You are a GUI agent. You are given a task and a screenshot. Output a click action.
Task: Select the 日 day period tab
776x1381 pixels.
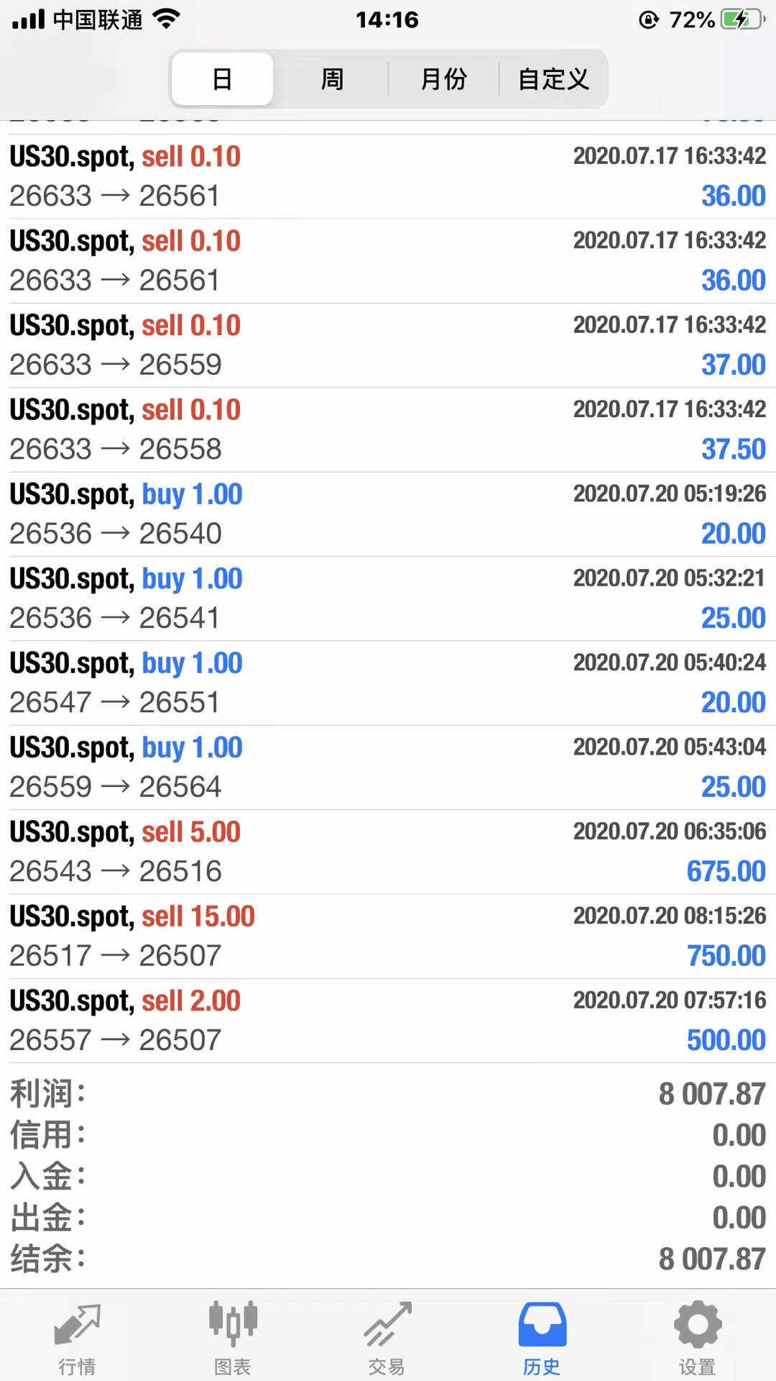222,79
